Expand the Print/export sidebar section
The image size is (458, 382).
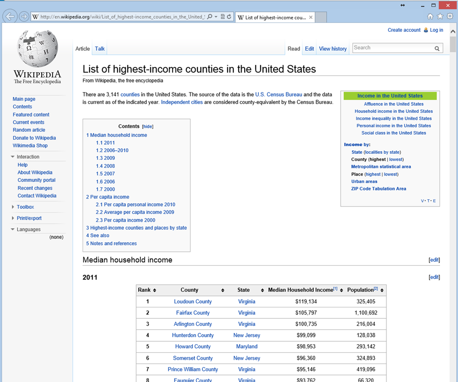pos(12,218)
